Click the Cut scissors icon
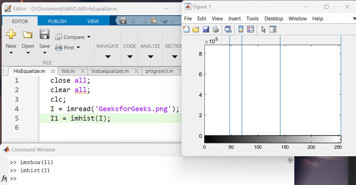 pyautogui.click(x=133, y=21)
